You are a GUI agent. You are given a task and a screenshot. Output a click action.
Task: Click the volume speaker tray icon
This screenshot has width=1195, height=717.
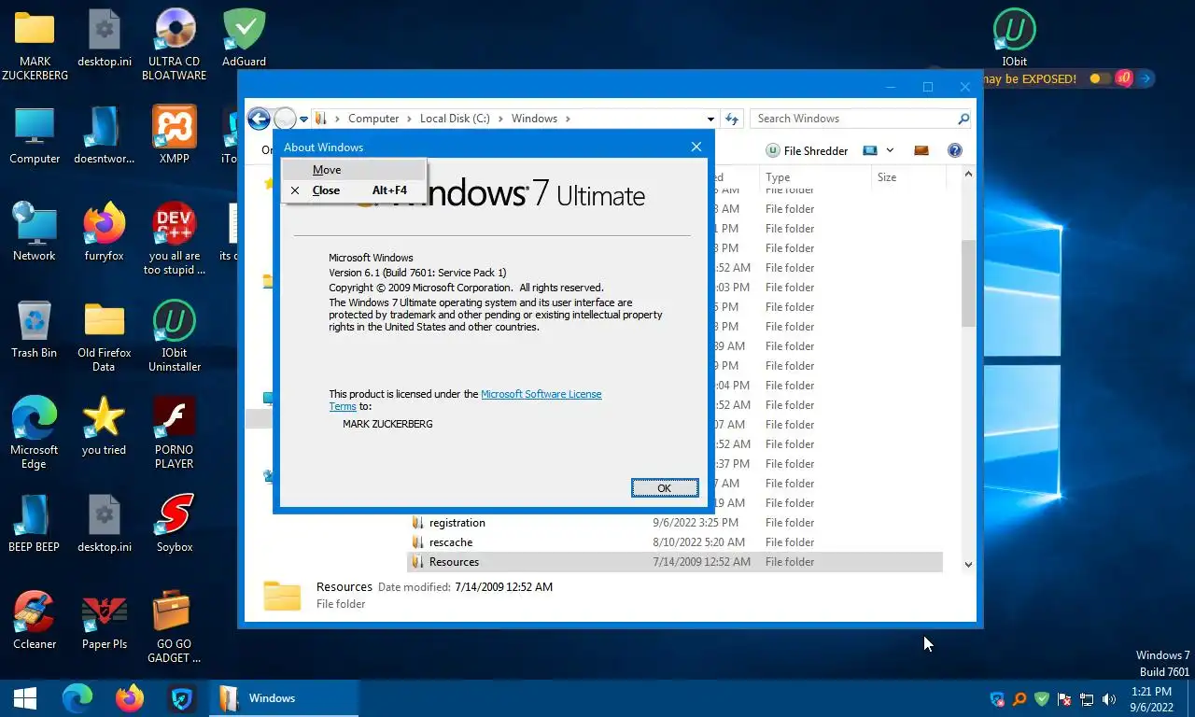click(1109, 698)
